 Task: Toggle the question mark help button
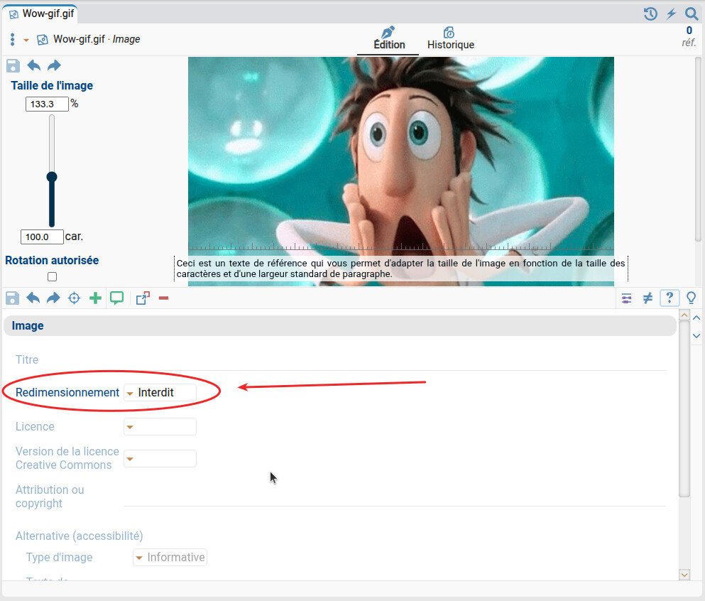point(669,298)
